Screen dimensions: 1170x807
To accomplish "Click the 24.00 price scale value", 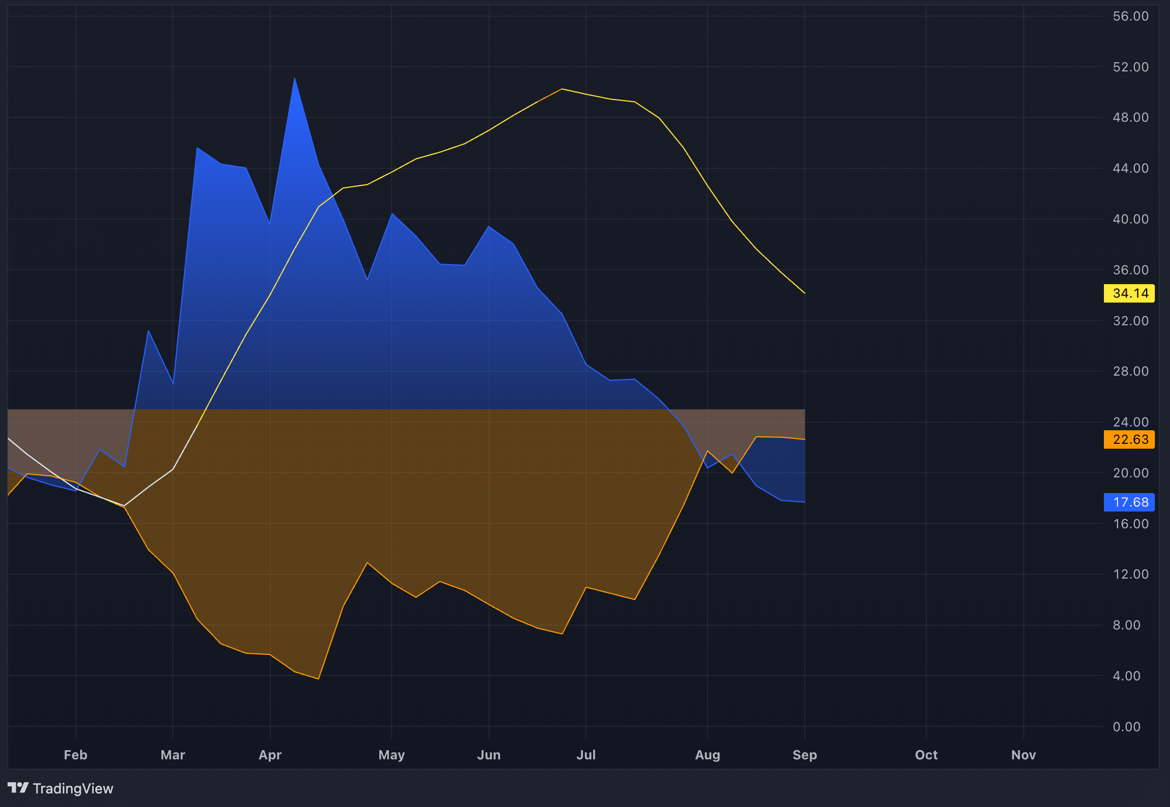I will point(1130,422).
